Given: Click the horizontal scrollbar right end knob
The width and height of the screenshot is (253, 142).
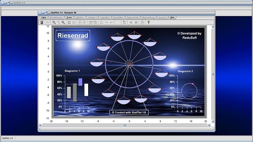Looking at the screenshot, I should click(209, 125).
